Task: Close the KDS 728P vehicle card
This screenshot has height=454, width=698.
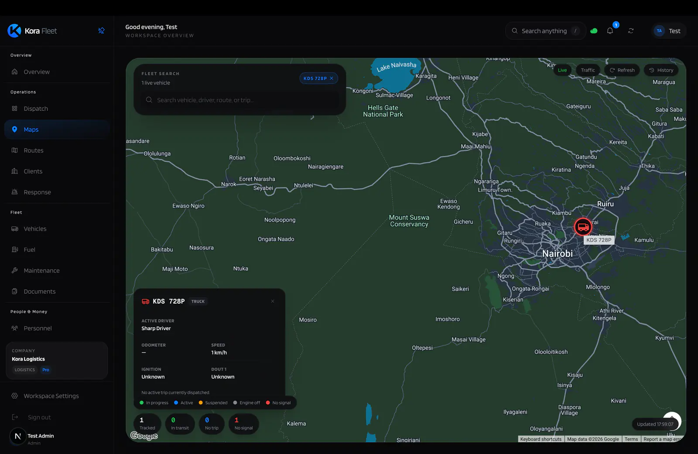Action: click(273, 301)
